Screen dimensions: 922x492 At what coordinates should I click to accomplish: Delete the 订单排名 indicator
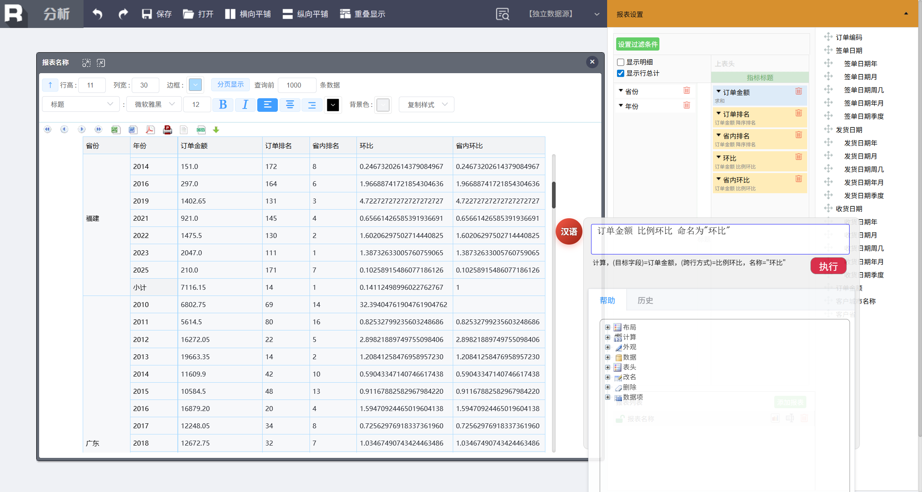coord(799,113)
